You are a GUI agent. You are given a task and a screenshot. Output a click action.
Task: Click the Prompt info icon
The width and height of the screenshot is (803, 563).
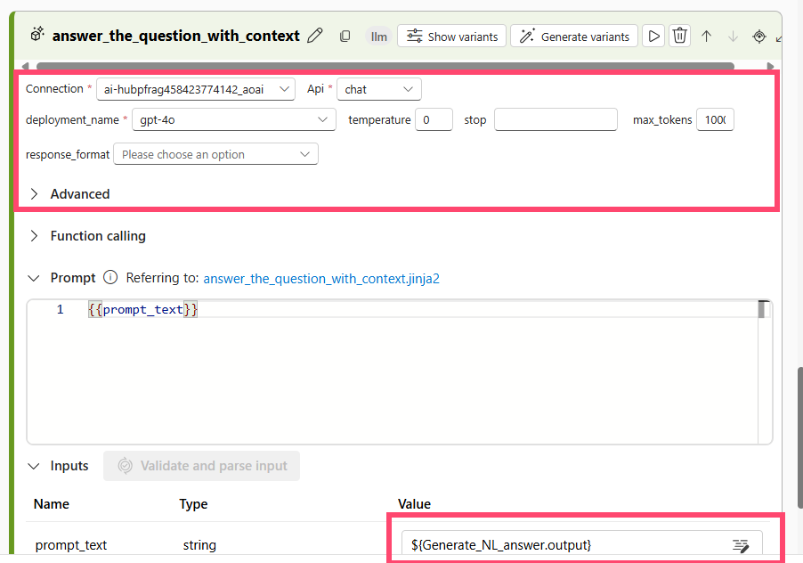pyautogui.click(x=110, y=277)
